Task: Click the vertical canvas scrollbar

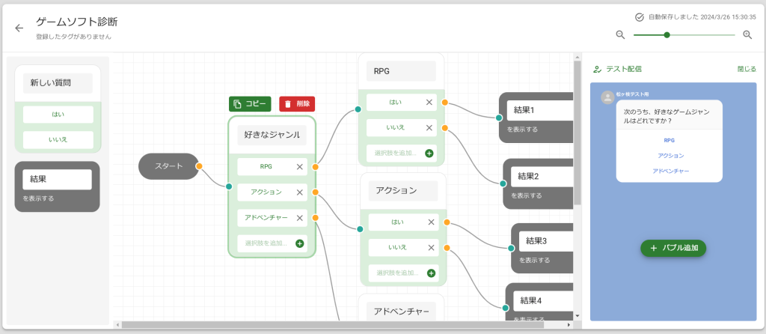Action: coord(577,135)
